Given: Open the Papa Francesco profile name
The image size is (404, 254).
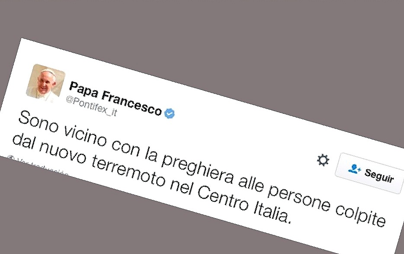Looking at the screenshot, I should click(115, 98).
